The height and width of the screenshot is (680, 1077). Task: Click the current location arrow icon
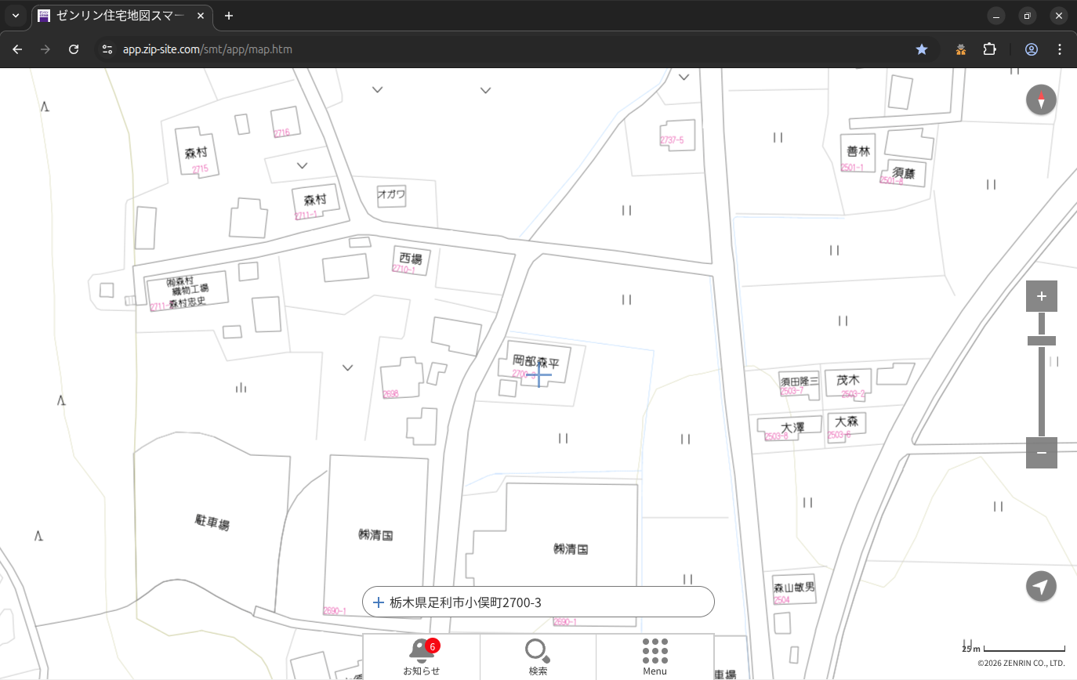pyautogui.click(x=1041, y=586)
